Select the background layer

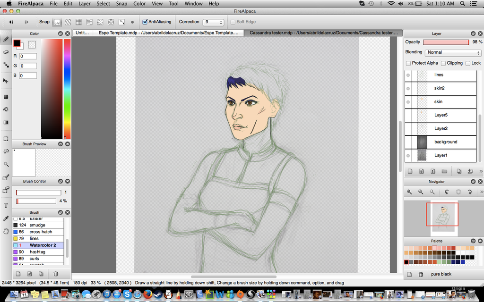[x=445, y=142]
